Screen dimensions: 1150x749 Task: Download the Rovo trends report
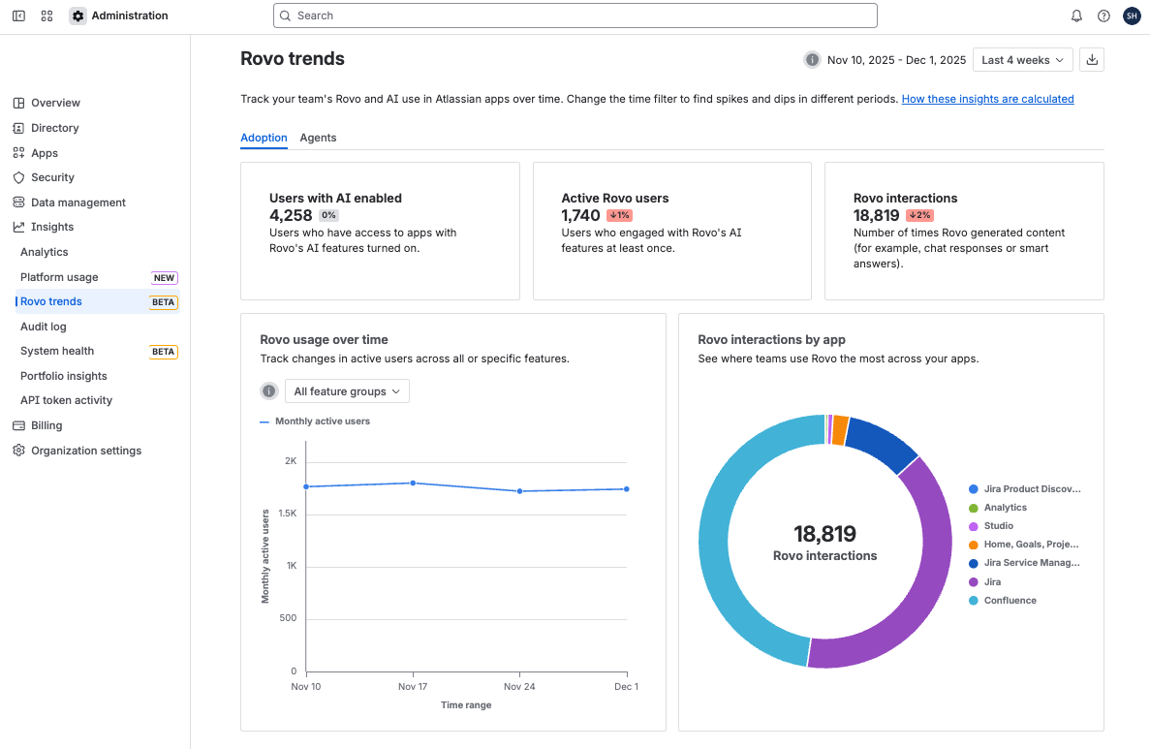click(1092, 59)
